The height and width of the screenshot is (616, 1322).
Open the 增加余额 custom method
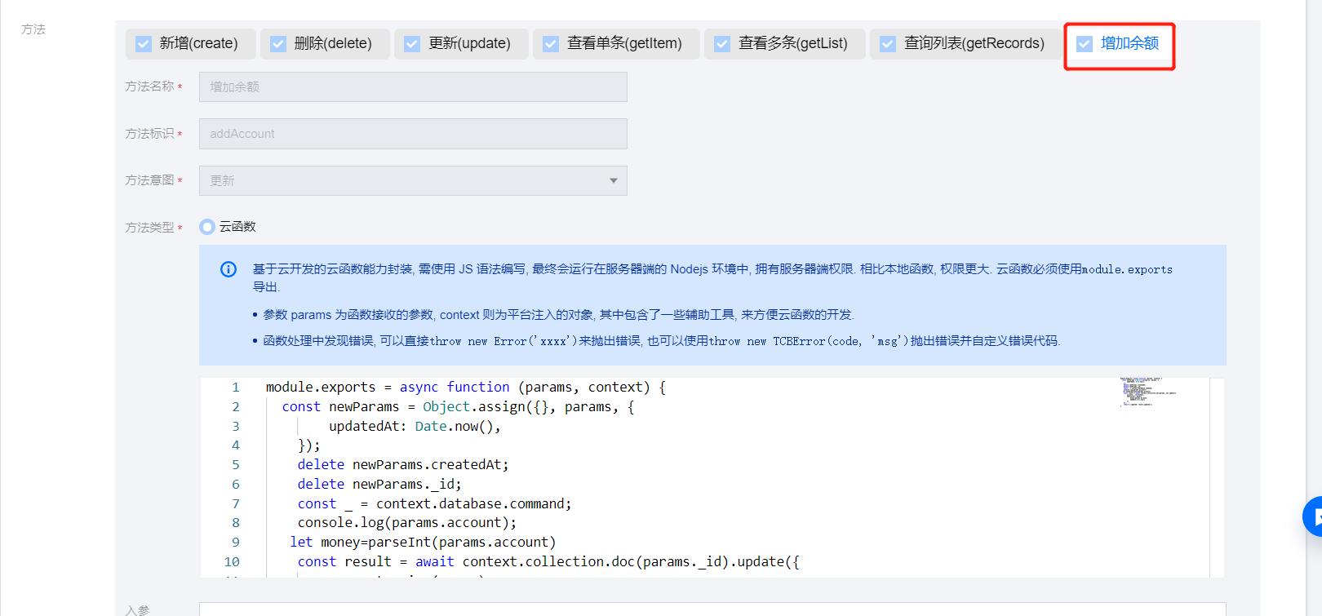click(x=1129, y=43)
